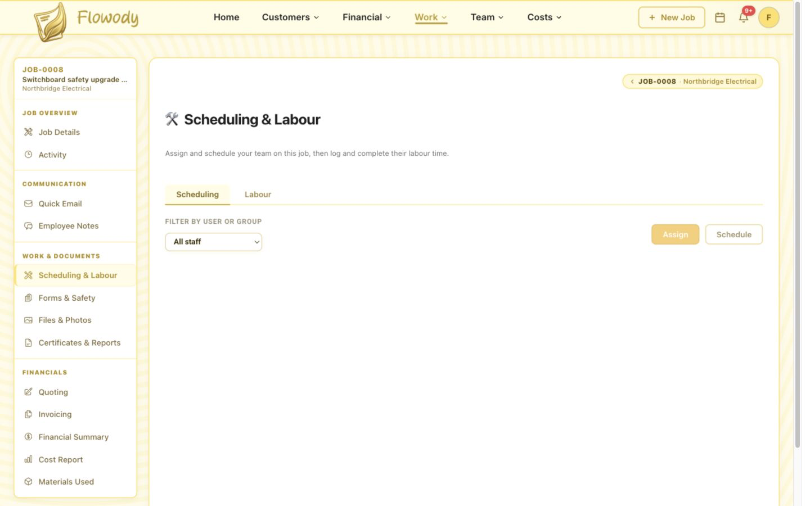Open Forms & Safety page
The height and width of the screenshot is (506, 810).
tap(75, 298)
